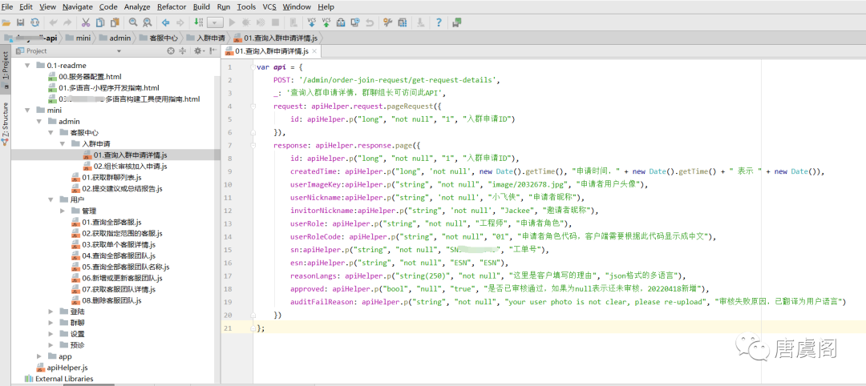The width and height of the screenshot is (866, 386).
Task: Click Scroll from Source target icon
Action: 171,50
